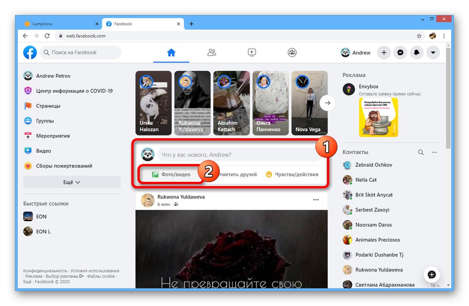Open EON L quick link
Viewport: 469px width, 306px height.
click(x=72, y=231)
